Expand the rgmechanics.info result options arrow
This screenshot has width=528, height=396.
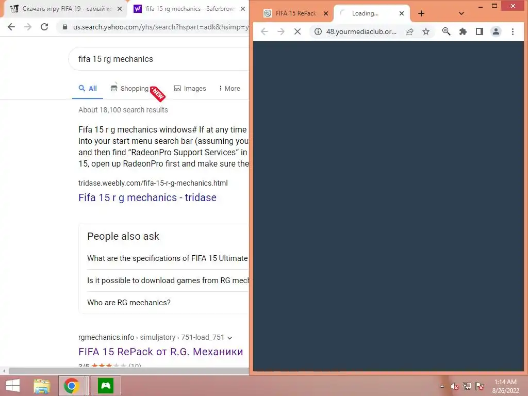[229, 338]
